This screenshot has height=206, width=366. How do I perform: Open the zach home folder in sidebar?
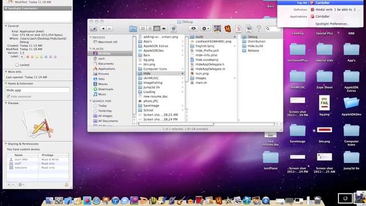pyautogui.click(x=101, y=58)
